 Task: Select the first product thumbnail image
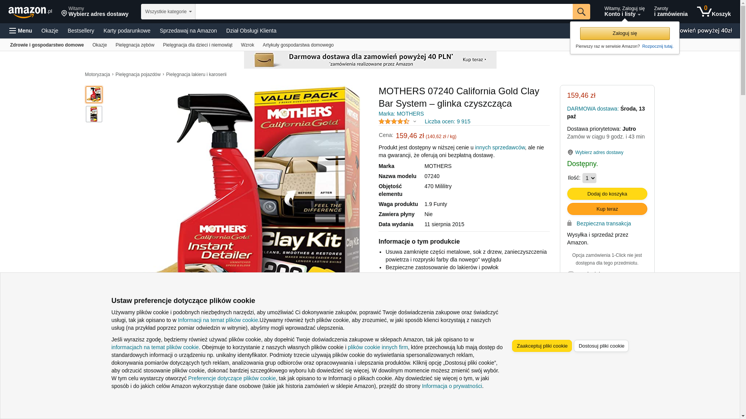[x=94, y=95]
